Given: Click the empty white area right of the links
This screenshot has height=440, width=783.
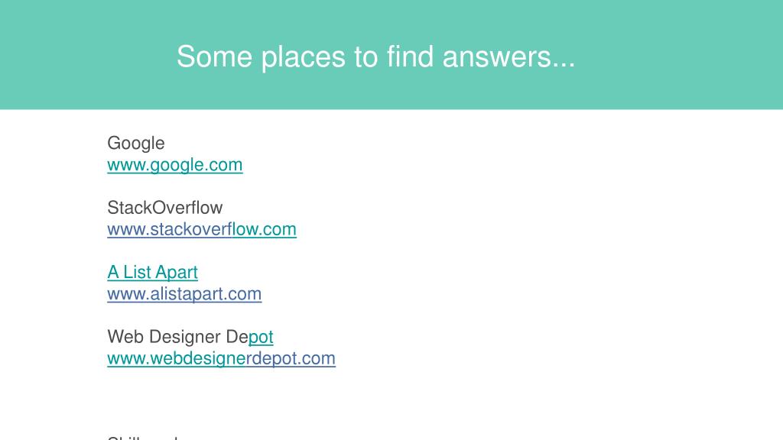Looking at the screenshot, I should (549, 250).
